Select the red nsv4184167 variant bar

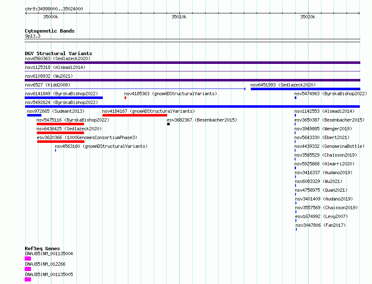[x=135, y=115]
